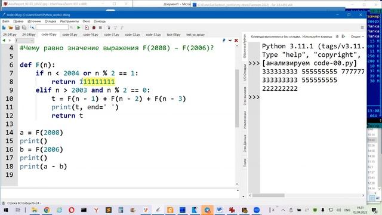Viewport: 382px width, 215px height.
Task: Select the Стек вызовов vertical tab
Action: tap(245, 96)
